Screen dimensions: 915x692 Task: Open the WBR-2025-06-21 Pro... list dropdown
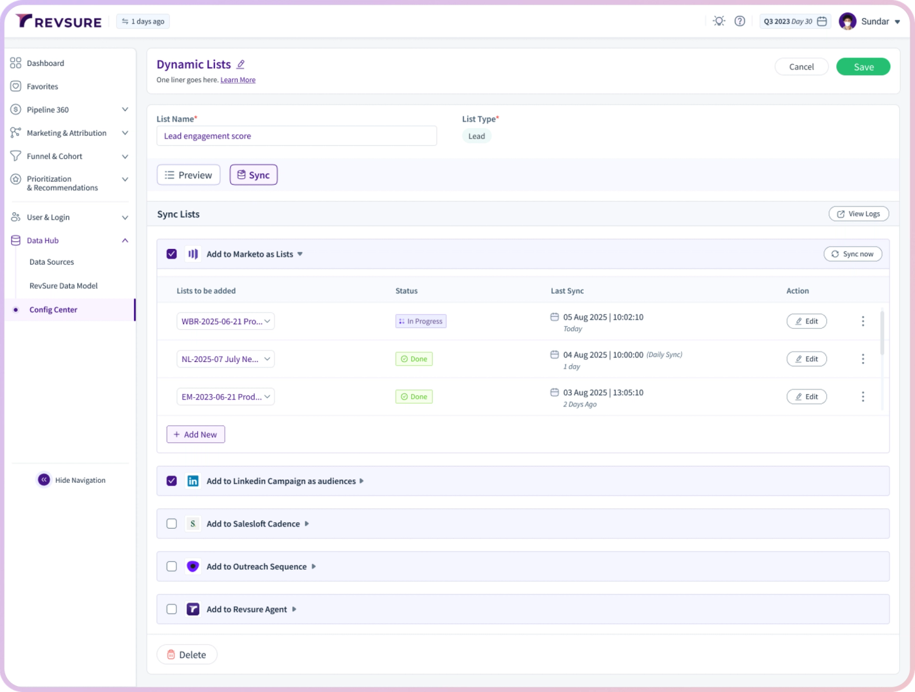[225, 321]
